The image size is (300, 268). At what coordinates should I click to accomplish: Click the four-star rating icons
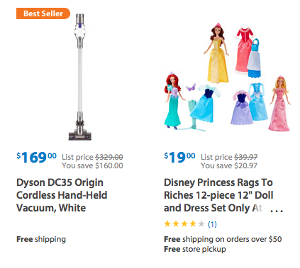pos(184,223)
